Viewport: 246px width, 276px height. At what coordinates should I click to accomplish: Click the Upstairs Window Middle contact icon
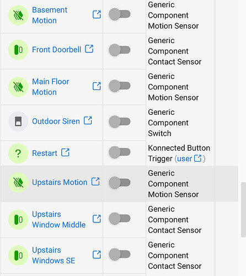pos(18,220)
